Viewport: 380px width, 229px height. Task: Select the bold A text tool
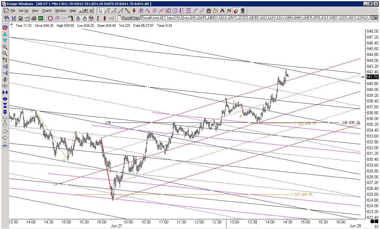coord(222,11)
